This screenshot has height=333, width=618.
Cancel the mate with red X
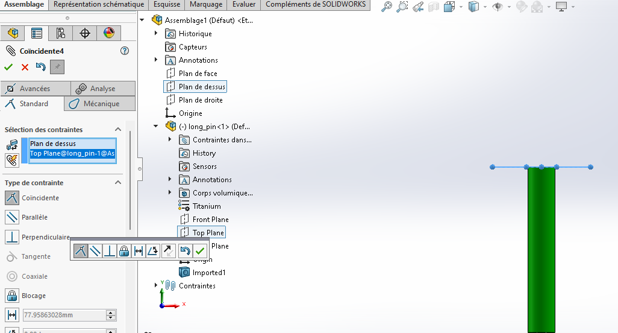point(25,67)
